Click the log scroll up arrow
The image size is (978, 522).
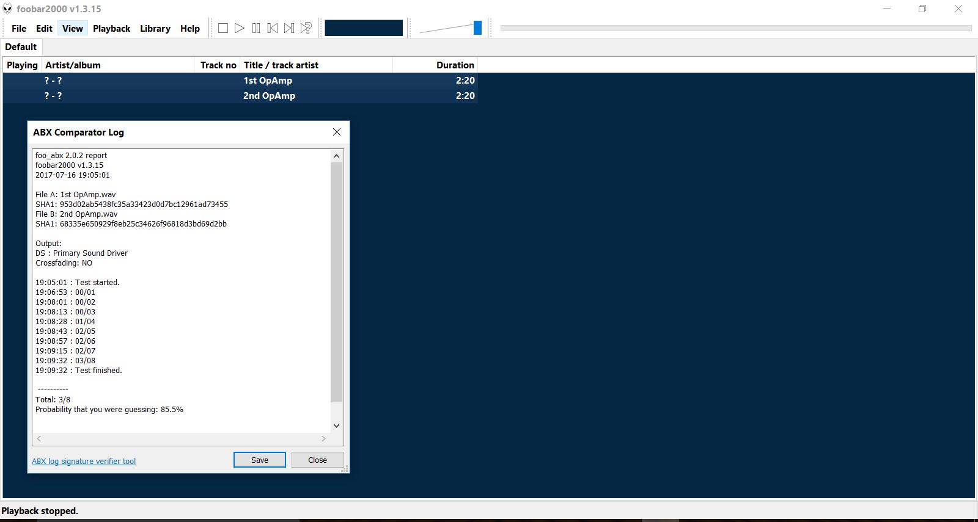pos(336,156)
